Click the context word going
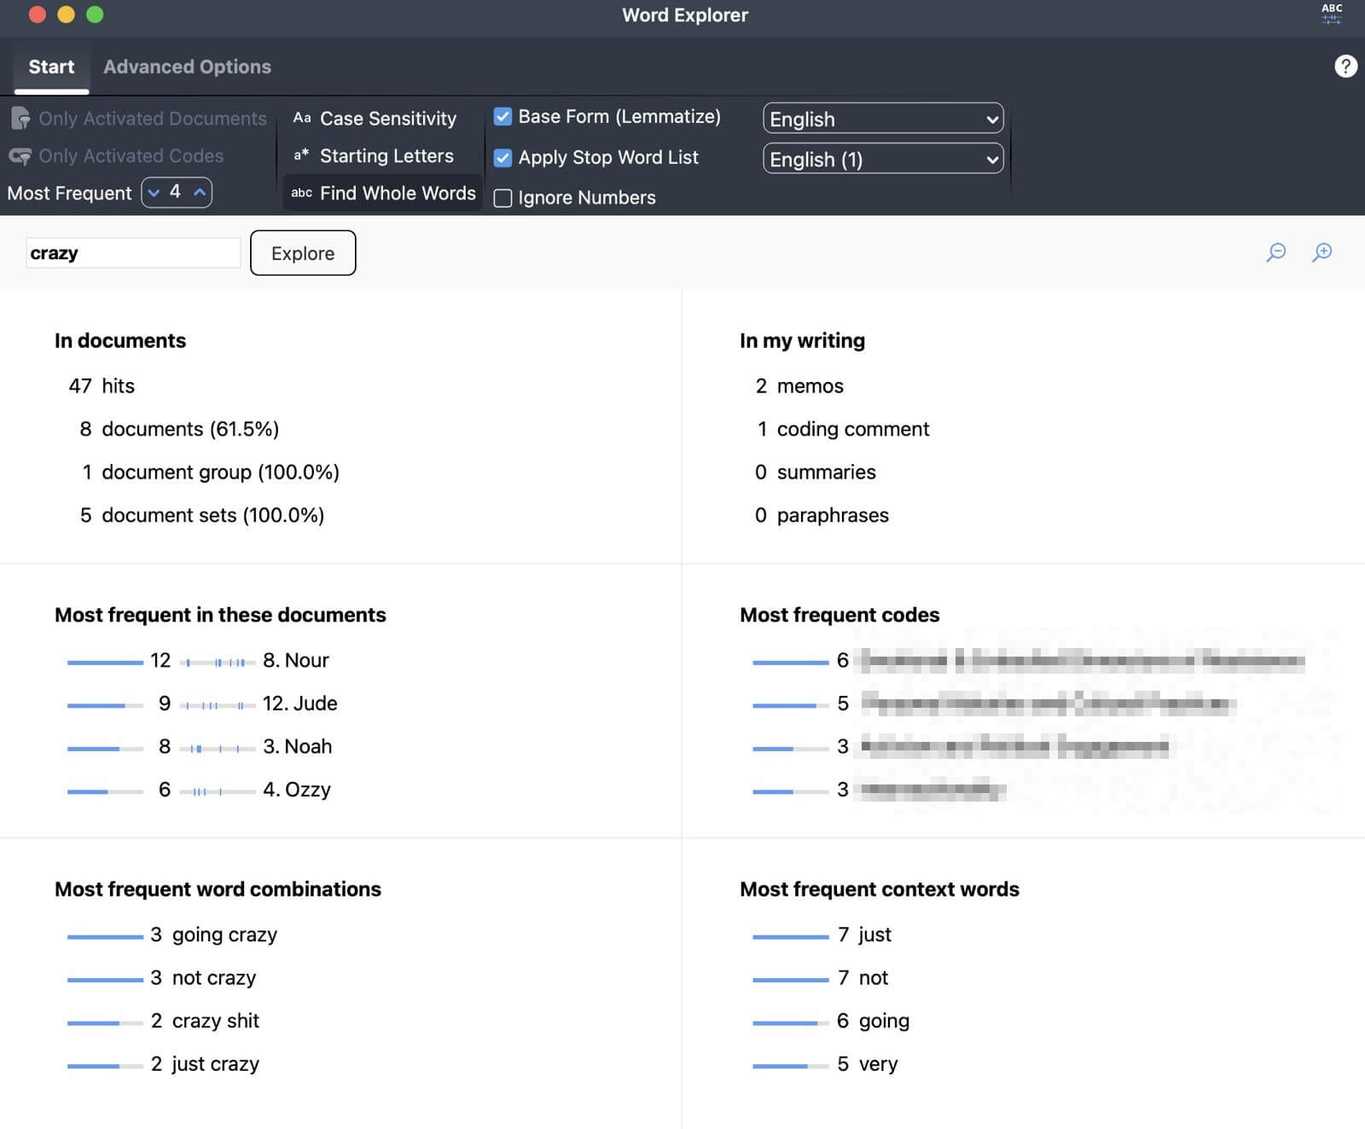The height and width of the screenshot is (1129, 1365). (x=884, y=1022)
